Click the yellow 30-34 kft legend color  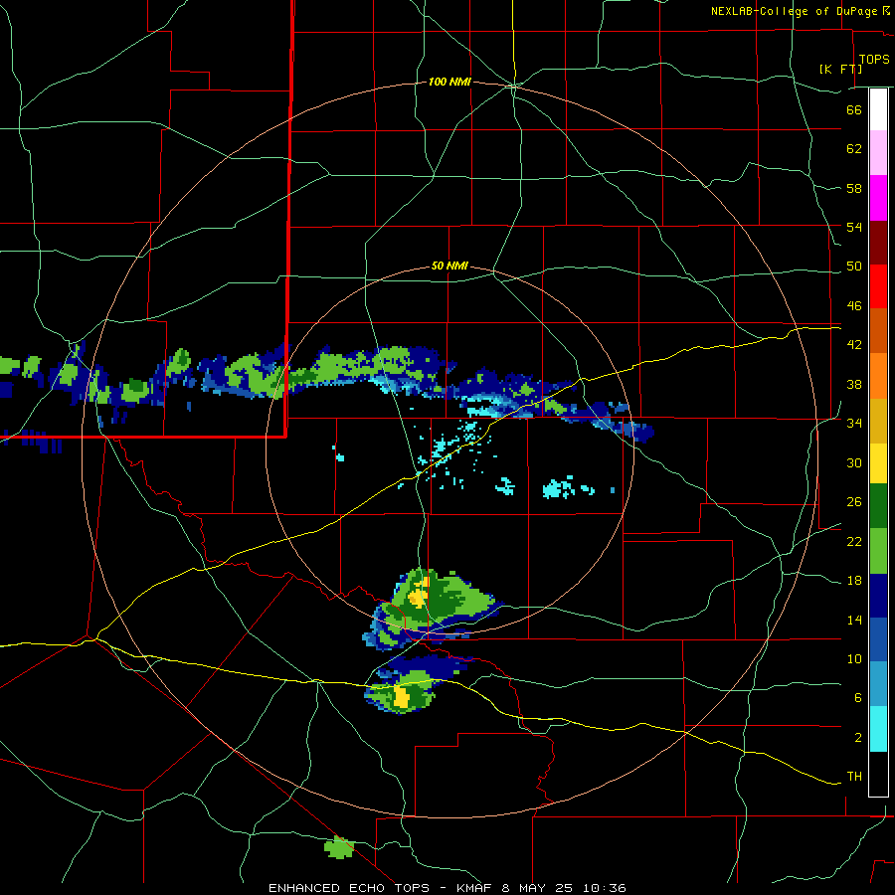[x=878, y=462]
